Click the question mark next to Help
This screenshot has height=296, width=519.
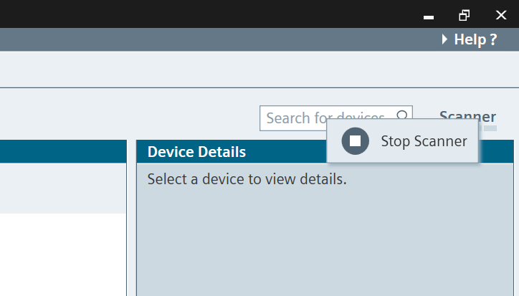pyautogui.click(x=493, y=39)
